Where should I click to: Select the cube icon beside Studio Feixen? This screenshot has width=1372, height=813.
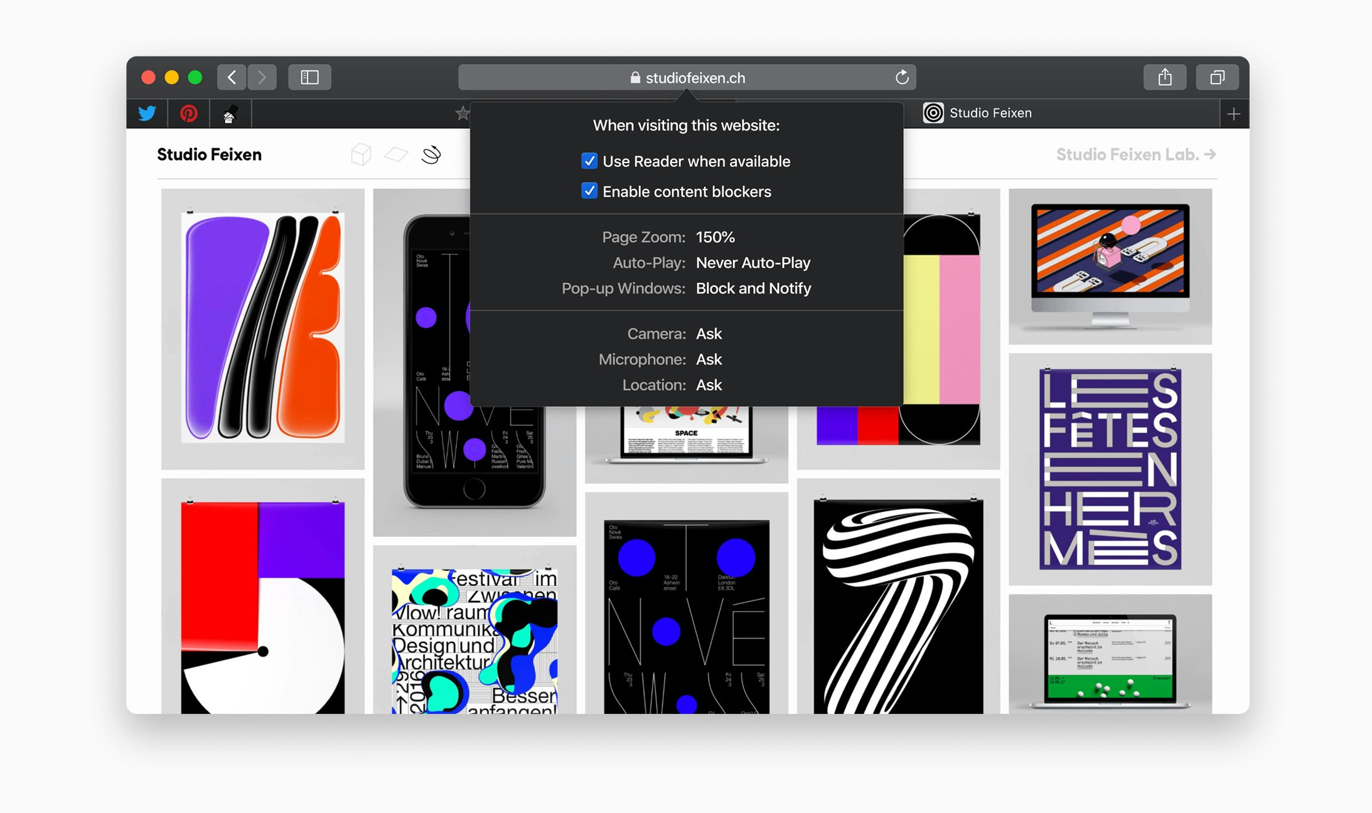click(361, 154)
